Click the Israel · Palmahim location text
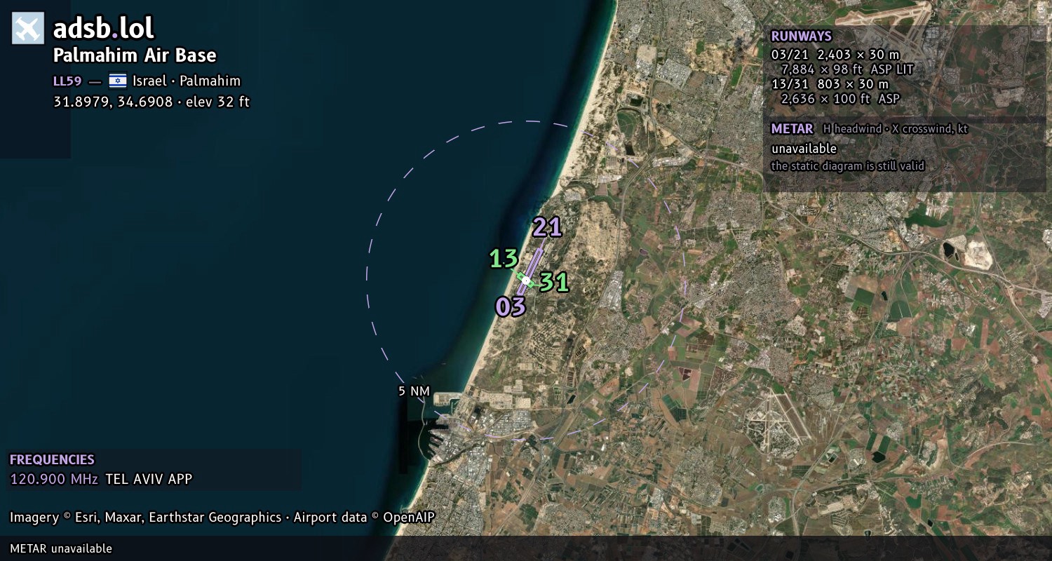This screenshot has width=1052, height=561. coord(187,81)
